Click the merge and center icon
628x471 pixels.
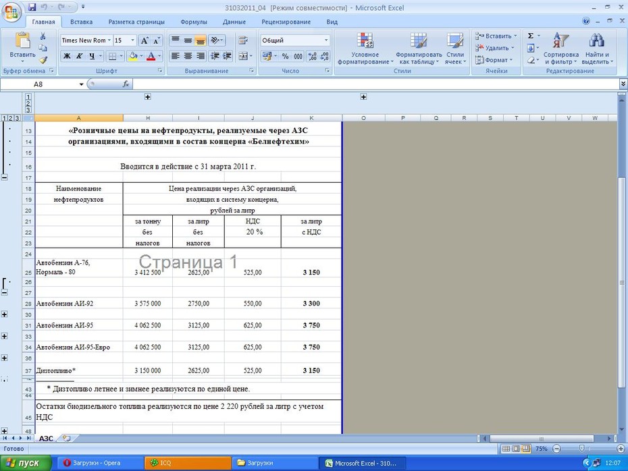pyautogui.click(x=242, y=56)
